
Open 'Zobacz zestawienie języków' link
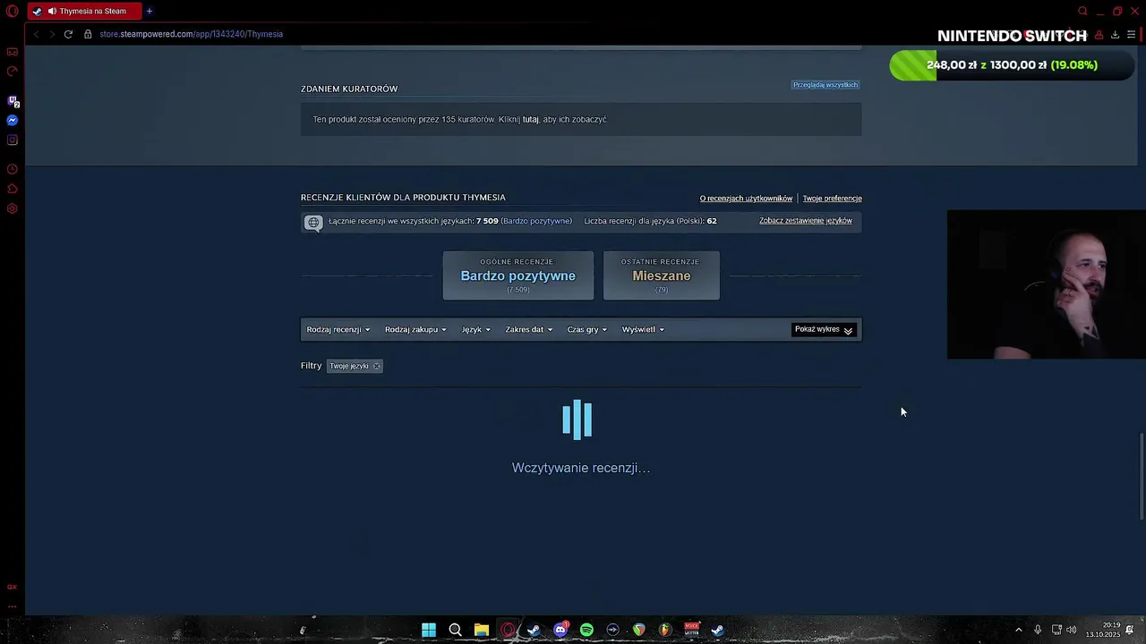click(x=806, y=221)
